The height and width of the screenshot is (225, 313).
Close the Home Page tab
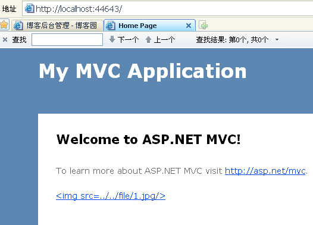[x=189, y=26]
